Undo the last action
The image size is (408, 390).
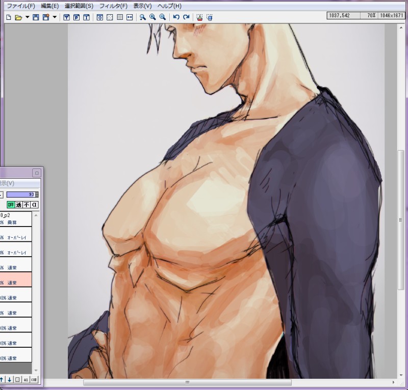pyautogui.click(x=176, y=17)
